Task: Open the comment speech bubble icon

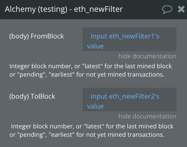Action: coord(167,9)
